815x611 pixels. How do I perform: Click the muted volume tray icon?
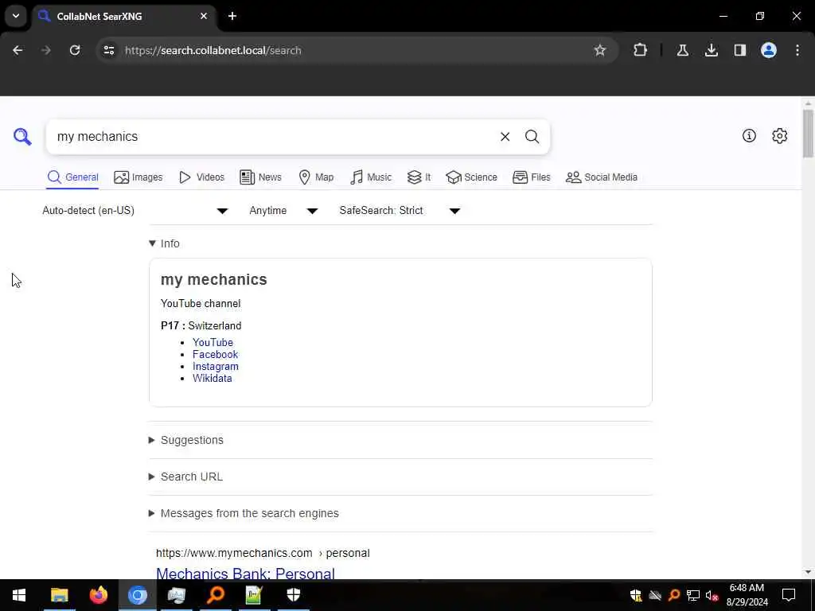coord(712,595)
